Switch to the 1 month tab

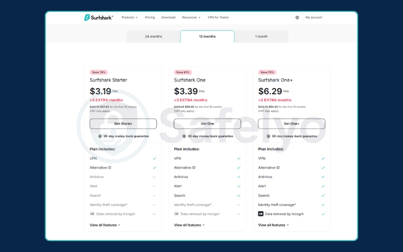tap(261, 36)
